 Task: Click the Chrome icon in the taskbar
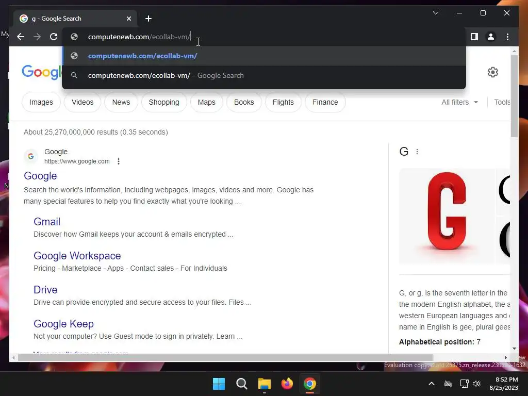click(310, 384)
